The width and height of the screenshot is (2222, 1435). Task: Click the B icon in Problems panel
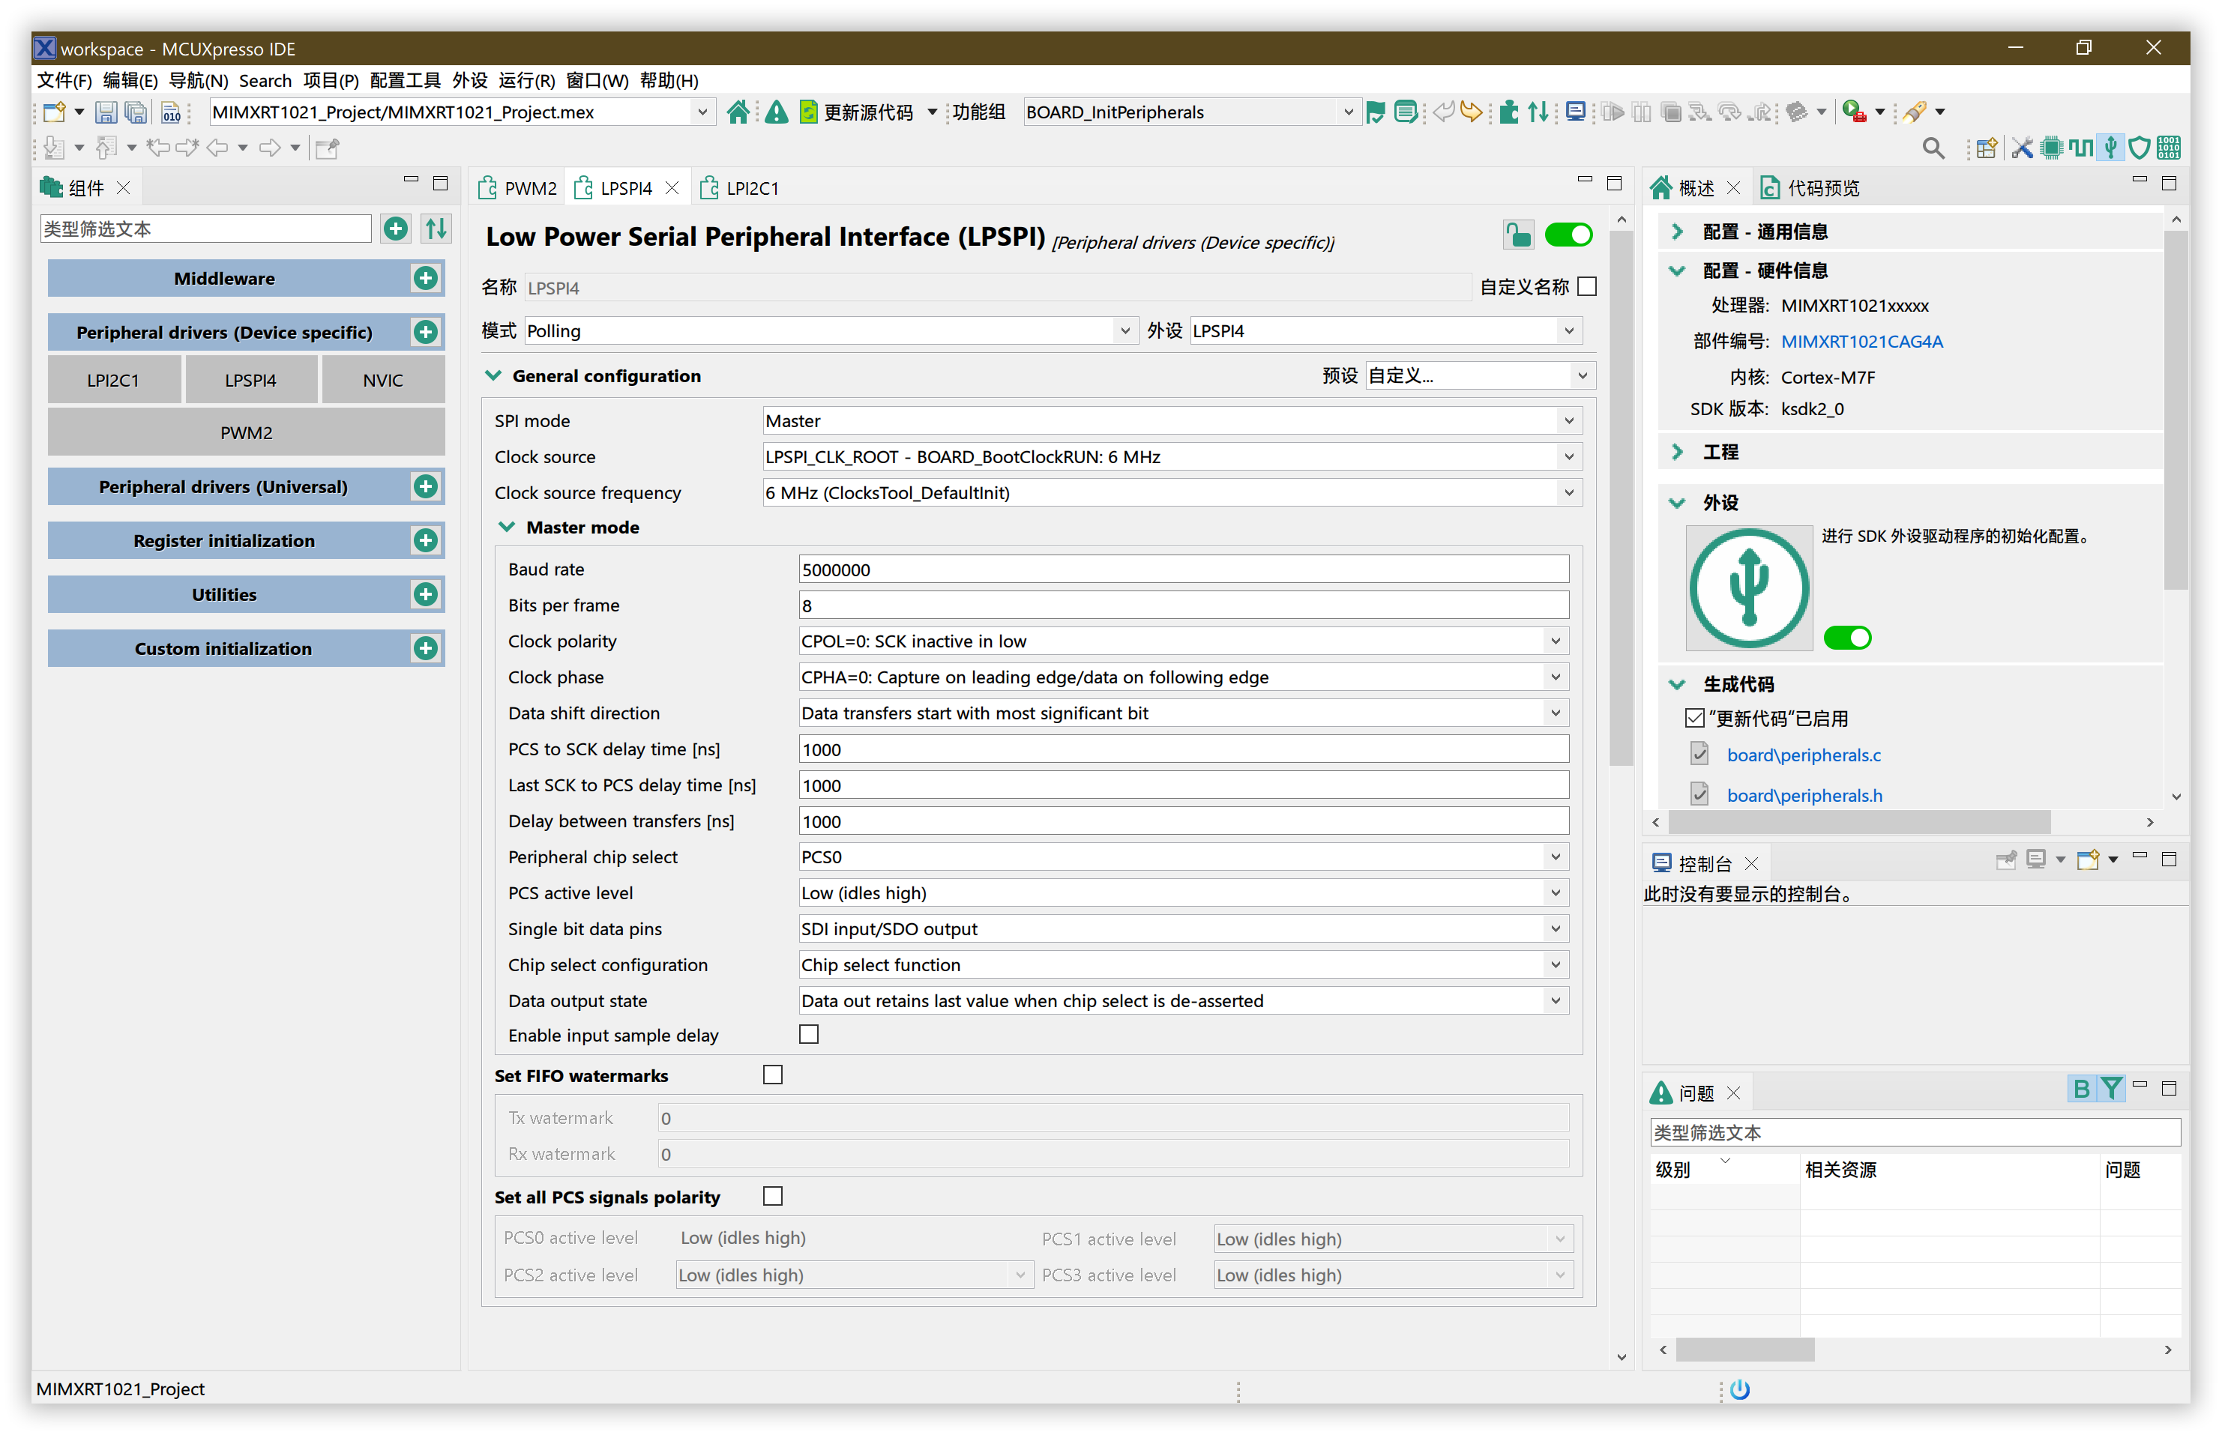(x=2081, y=1087)
